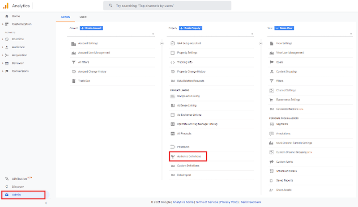The width and height of the screenshot is (358, 207).
Task: Click the Account User Management people icon
Action: tap(73, 53)
